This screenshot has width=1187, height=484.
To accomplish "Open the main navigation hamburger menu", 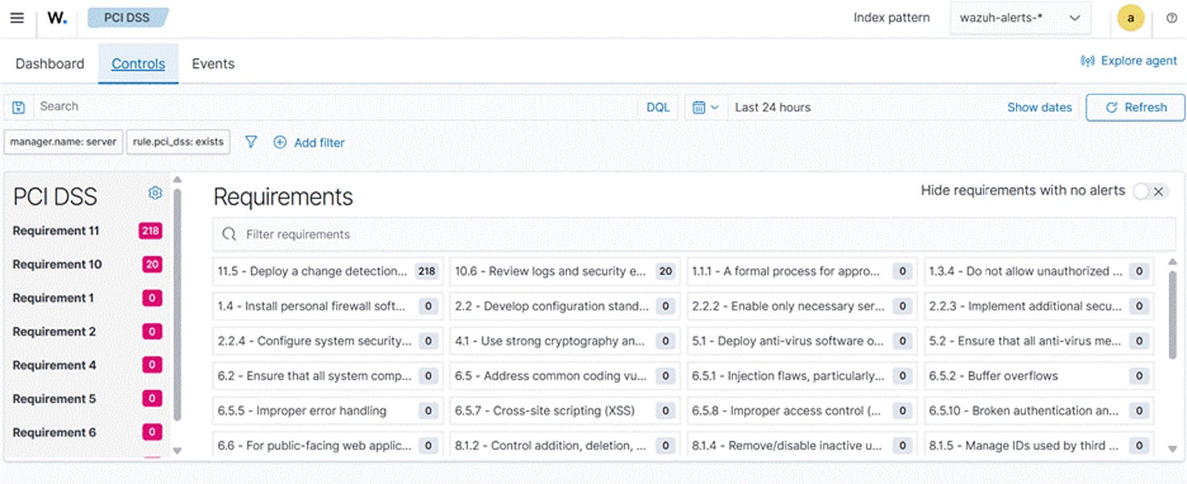I will click(x=17, y=17).
